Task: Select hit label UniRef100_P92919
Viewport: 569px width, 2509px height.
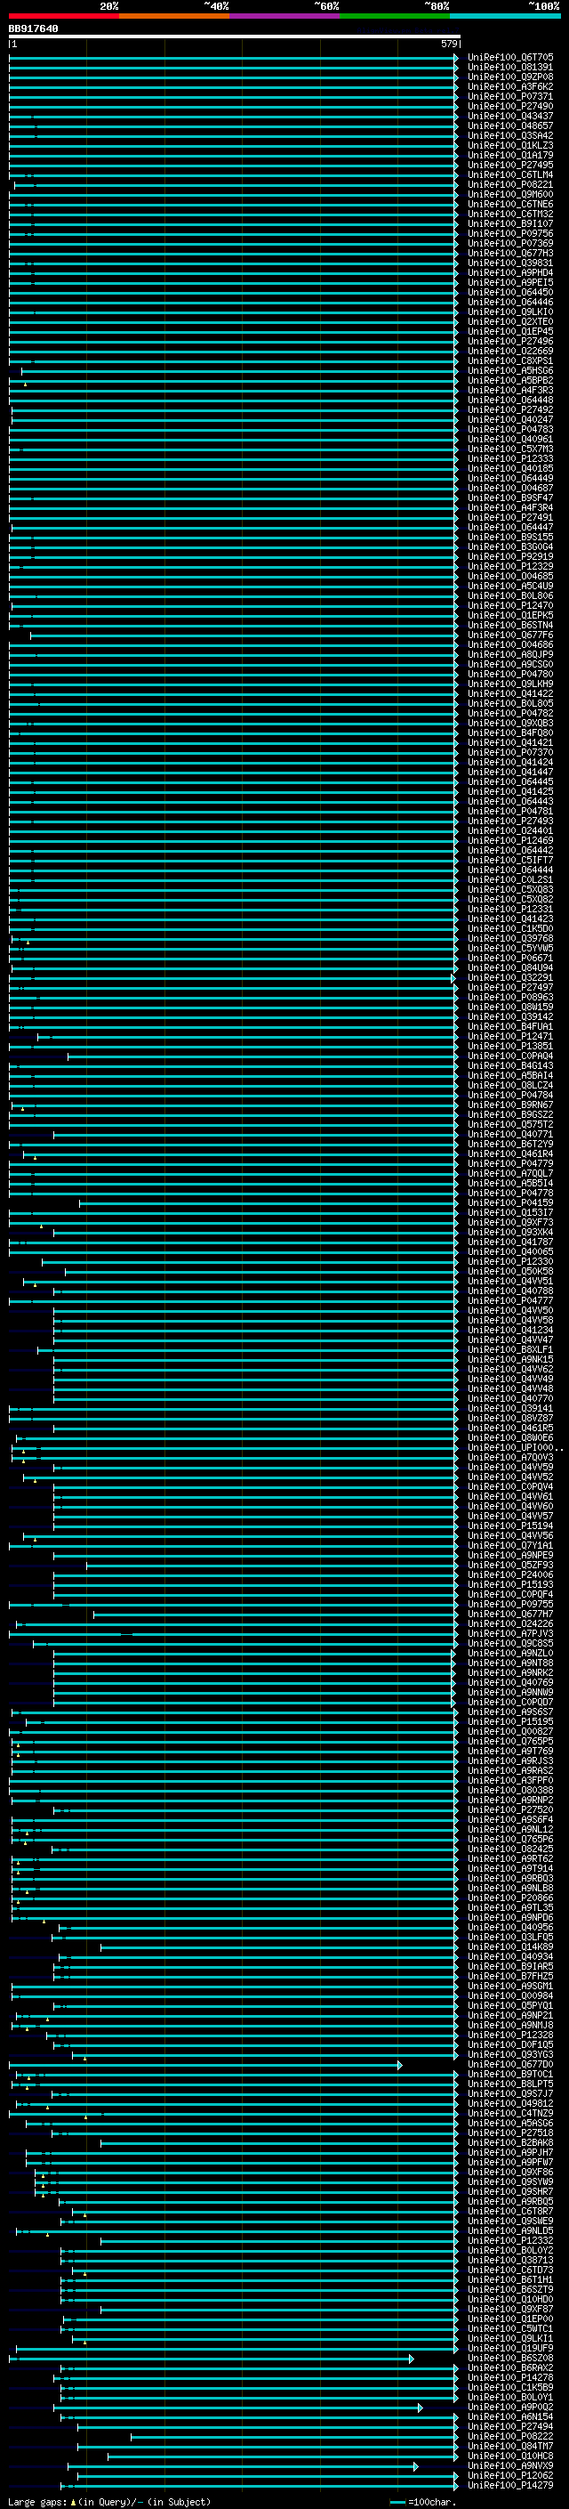Action: click(x=509, y=557)
